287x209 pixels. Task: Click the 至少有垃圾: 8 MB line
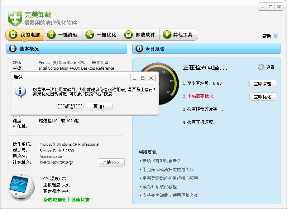202,83
